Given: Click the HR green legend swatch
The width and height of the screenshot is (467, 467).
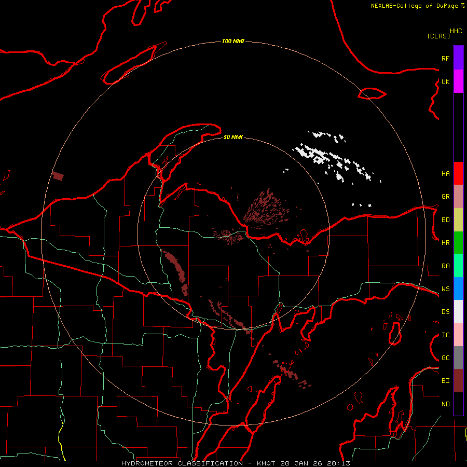Looking at the screenshot, I should 458,243.
